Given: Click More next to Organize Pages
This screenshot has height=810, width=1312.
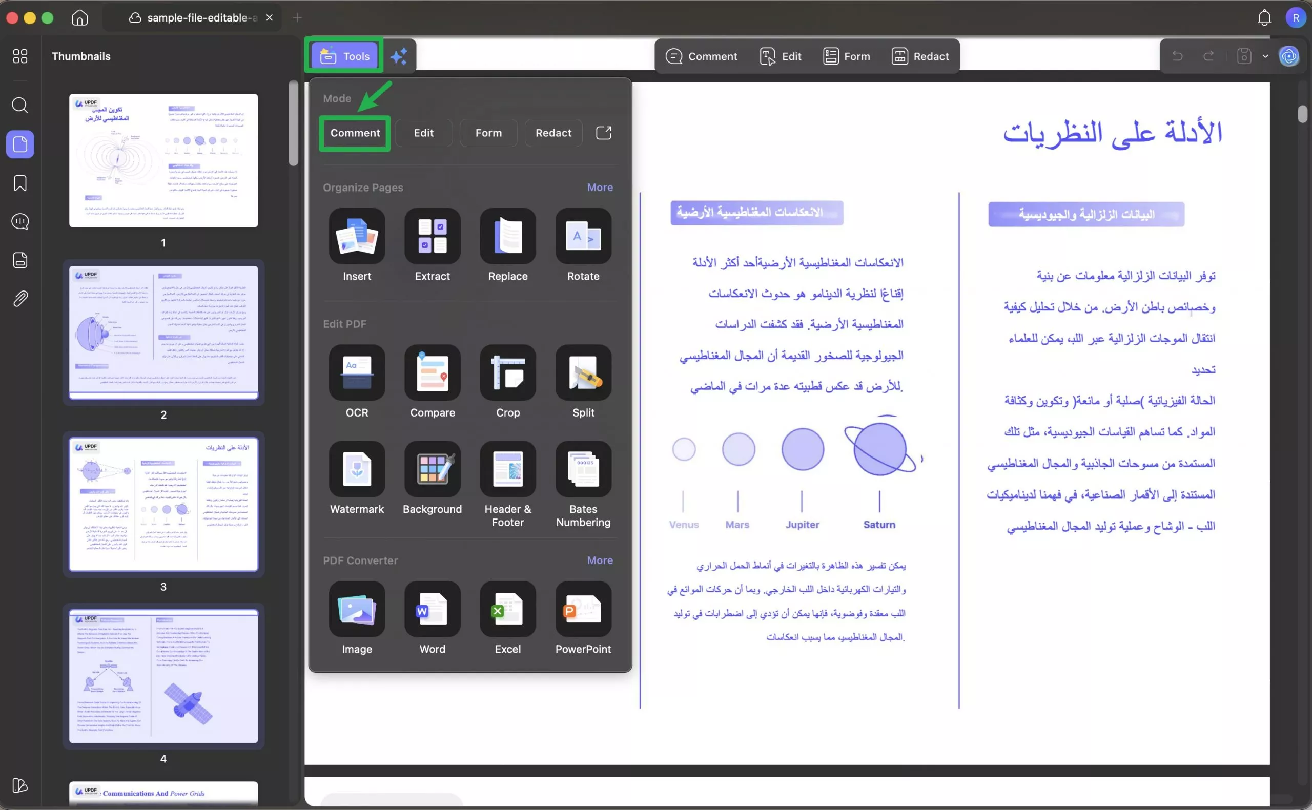Looking at the screenshot, I should (x=600, y=188).
